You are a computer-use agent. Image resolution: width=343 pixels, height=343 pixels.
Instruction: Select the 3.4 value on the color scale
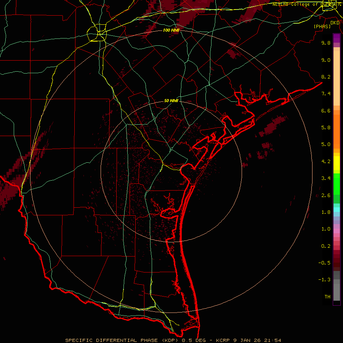pyautogui.click(x=326, y=178)
